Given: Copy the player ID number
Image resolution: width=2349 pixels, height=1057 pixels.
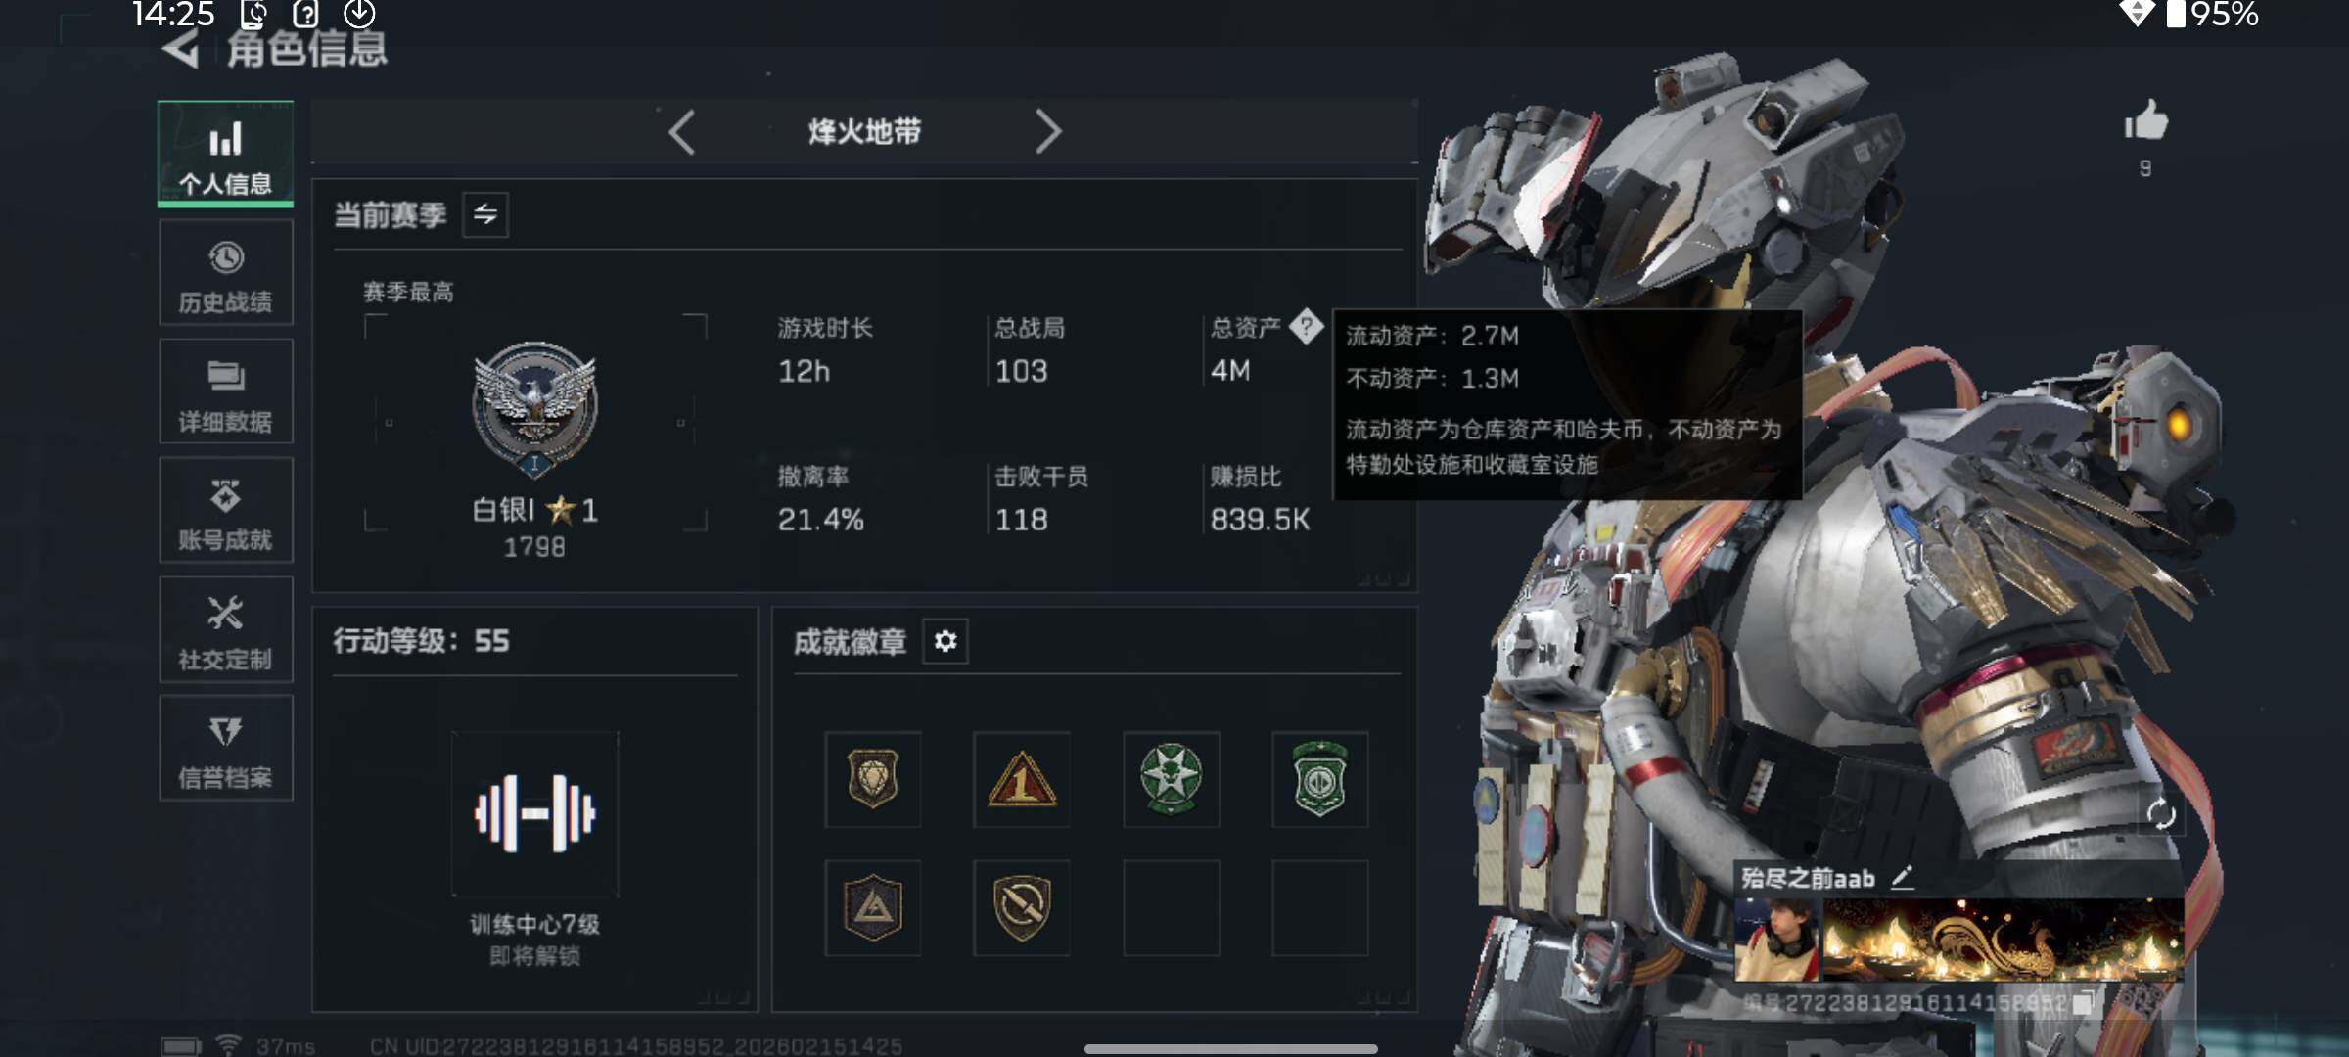Looking at the screenshot, I should coord(2084,1002).
